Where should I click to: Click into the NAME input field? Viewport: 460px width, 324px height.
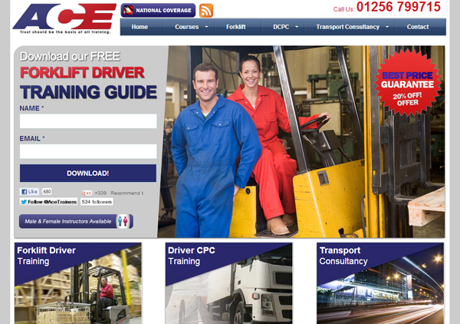click(x=87, y=121)
